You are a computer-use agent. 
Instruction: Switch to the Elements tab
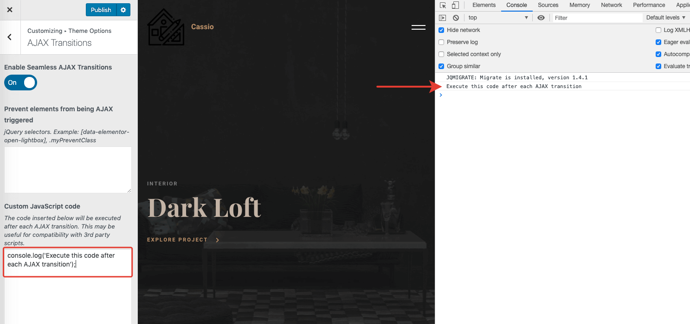click(x=484, y=5)
